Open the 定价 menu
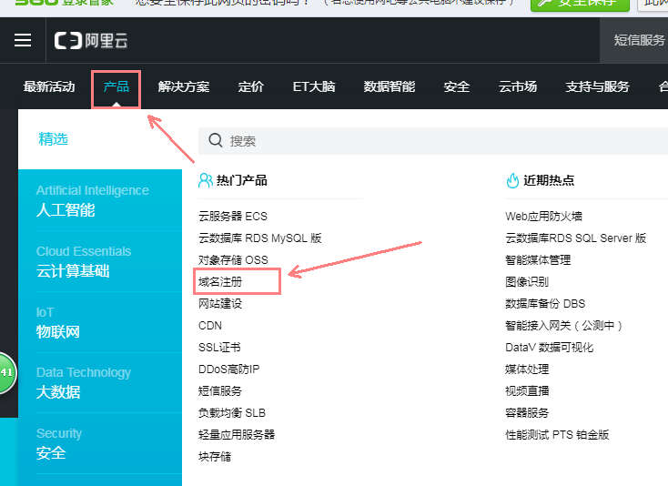This screenshot has height=486, width=668. pos(251,86)
